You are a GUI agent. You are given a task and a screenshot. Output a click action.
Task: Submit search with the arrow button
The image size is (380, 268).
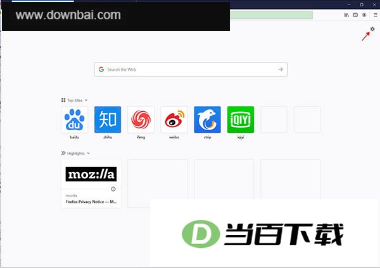tap(281, 70)
